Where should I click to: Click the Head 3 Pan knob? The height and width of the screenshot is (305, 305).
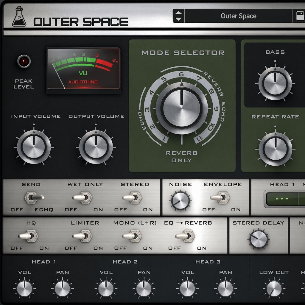[225, 288]
